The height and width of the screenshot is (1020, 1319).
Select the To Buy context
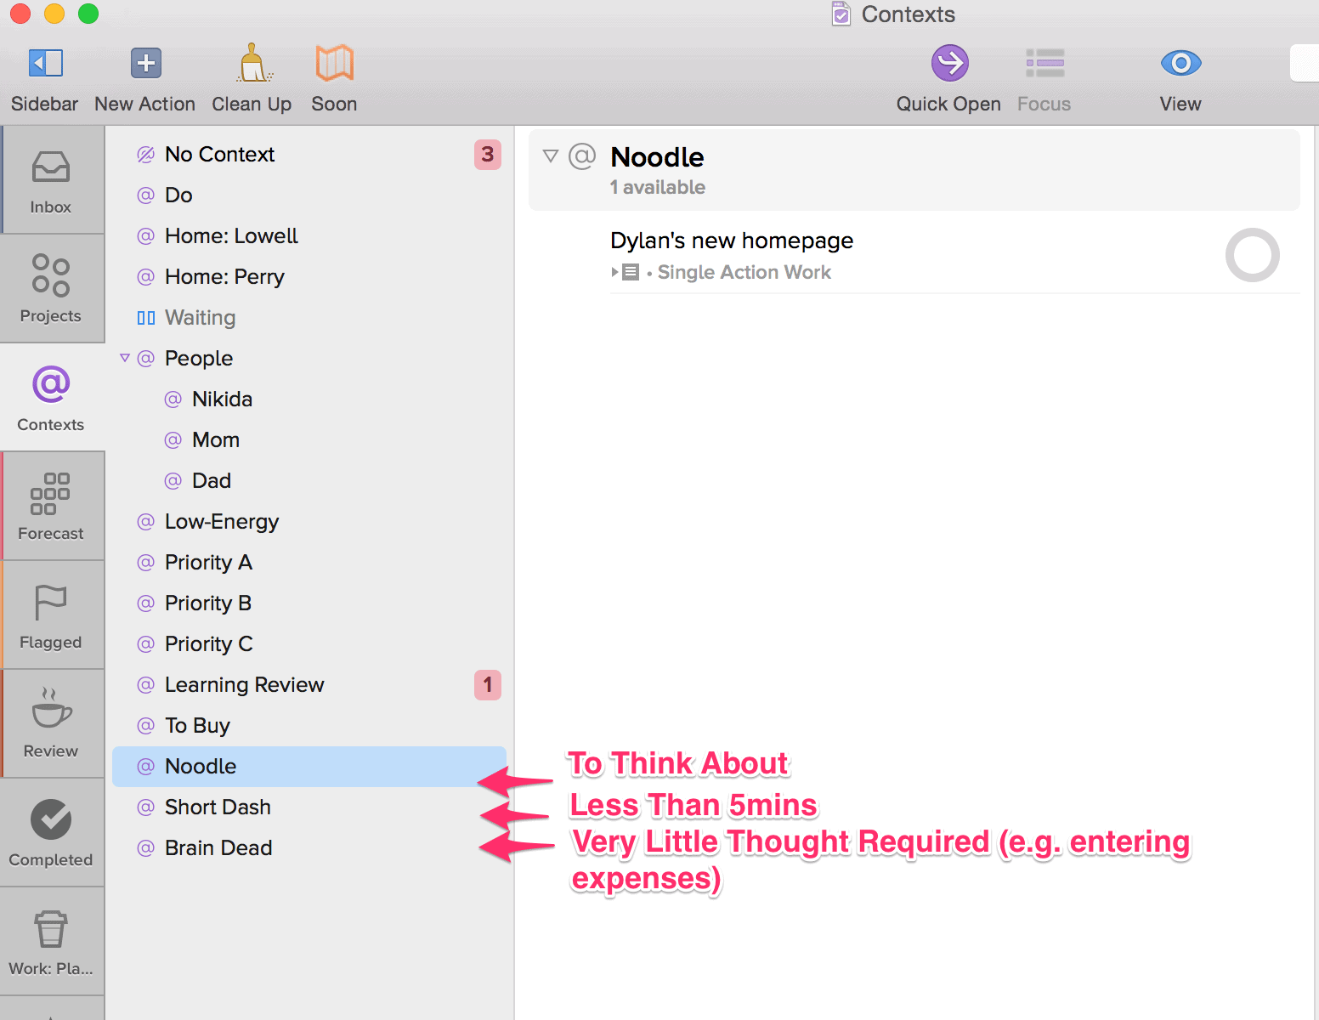[x=309, y=726]
